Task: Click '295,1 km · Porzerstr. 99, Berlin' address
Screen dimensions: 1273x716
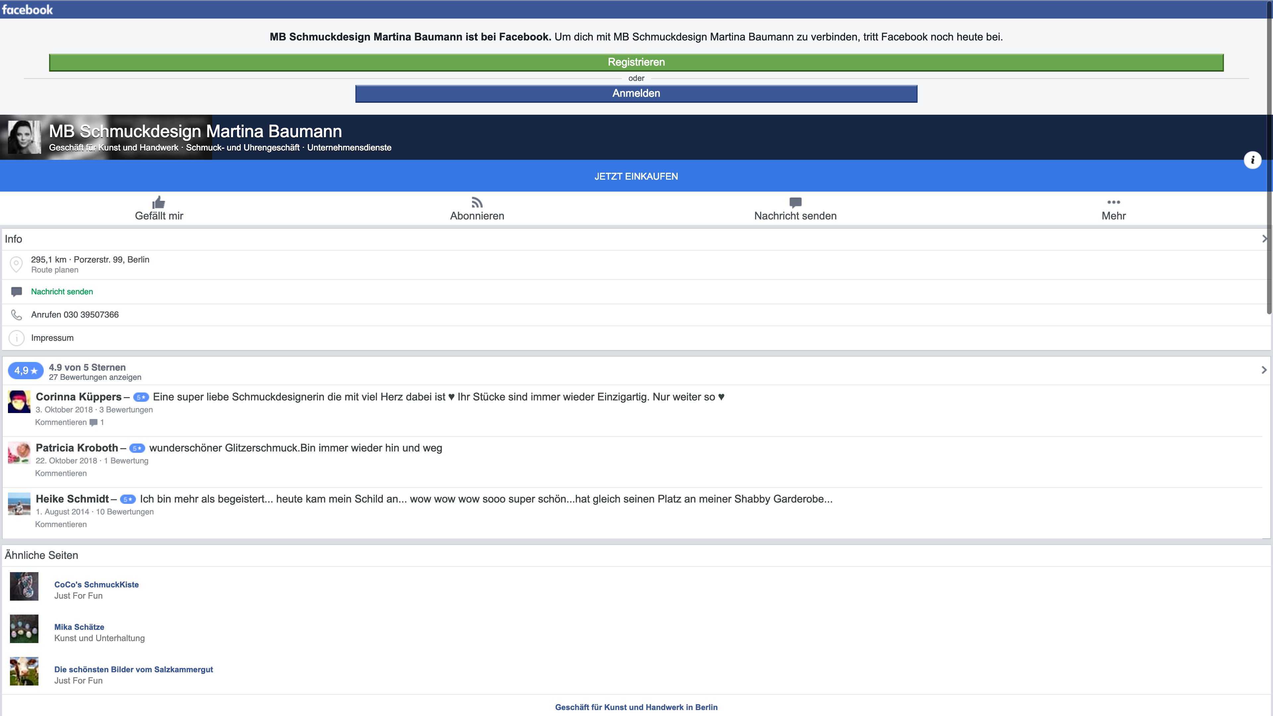Action: [x=90, y=260]
